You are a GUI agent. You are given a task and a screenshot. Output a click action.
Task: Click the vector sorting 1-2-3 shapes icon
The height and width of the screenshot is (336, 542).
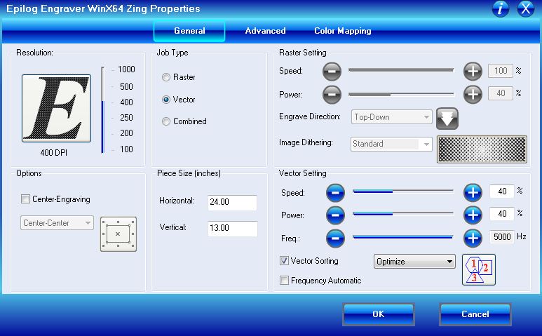479,269
